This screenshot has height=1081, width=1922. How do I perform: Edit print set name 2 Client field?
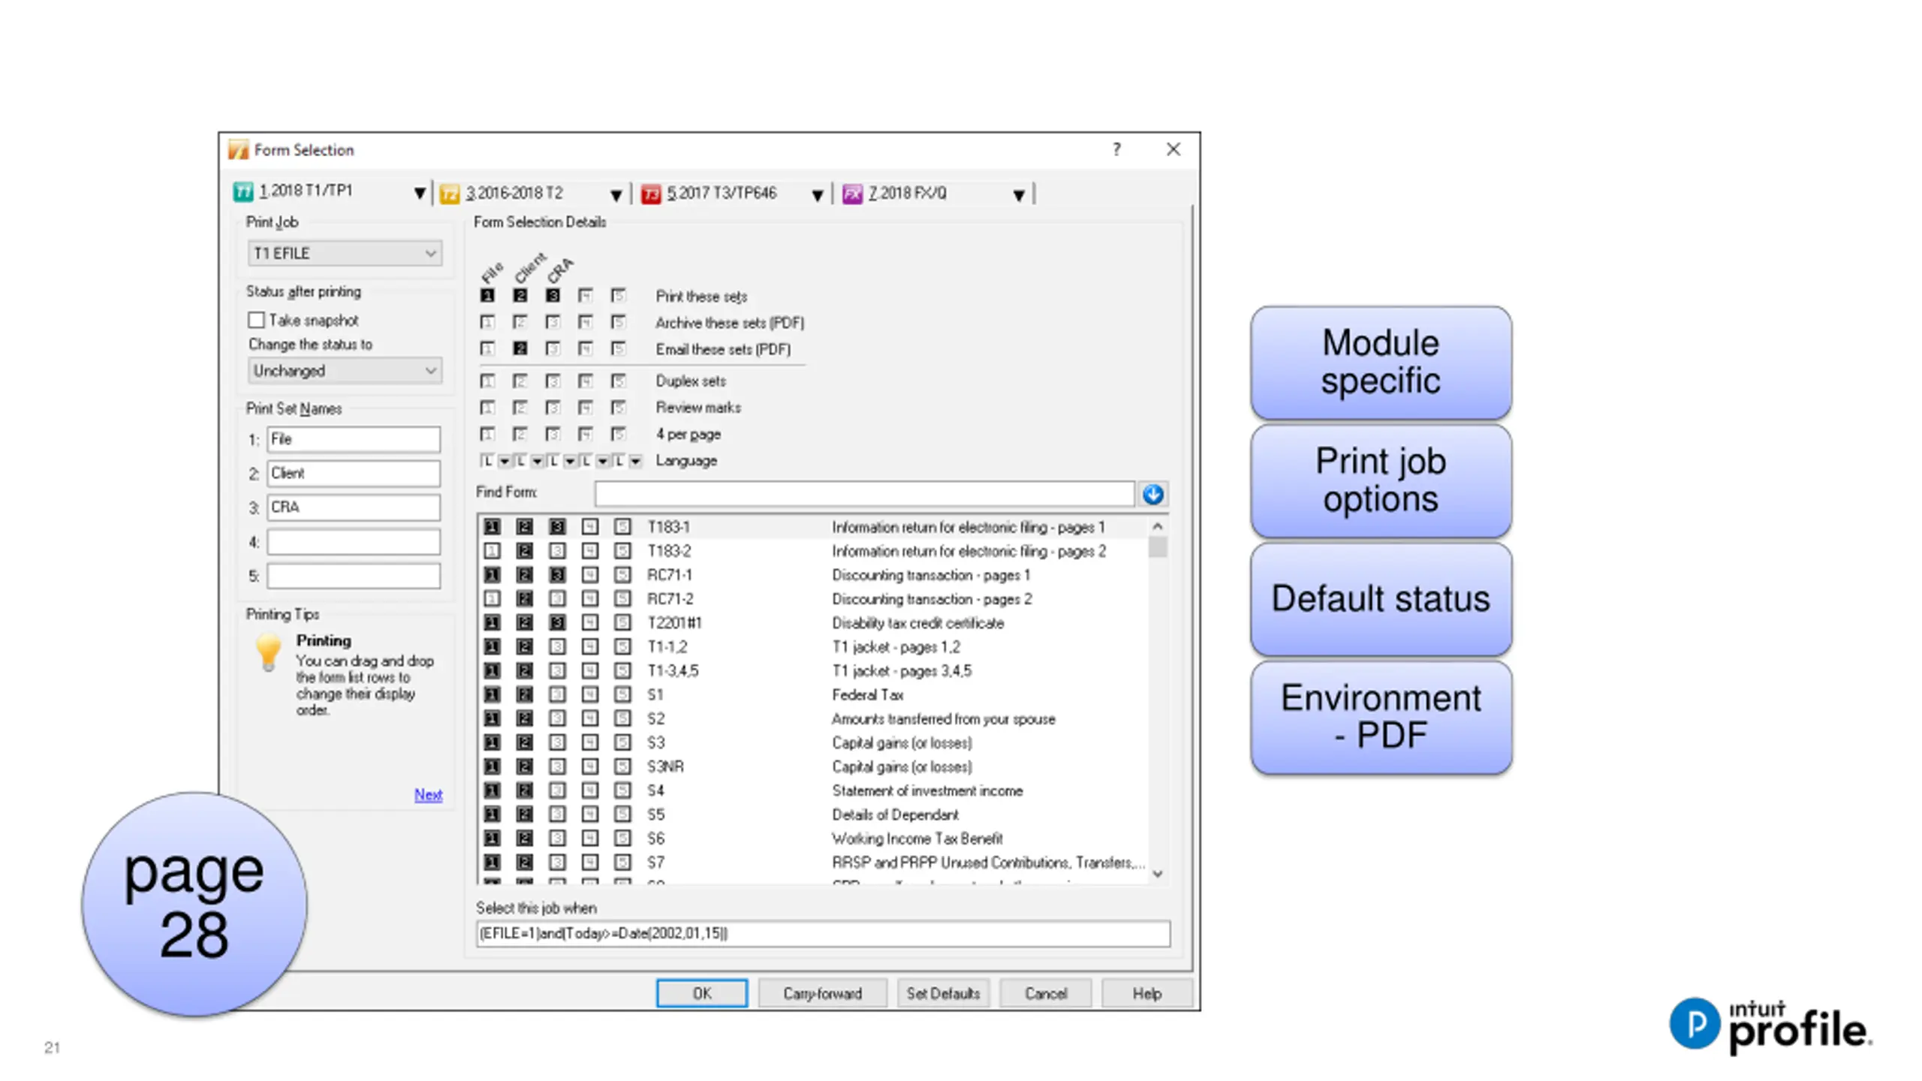pyautogui.click(x=354, y=473)
